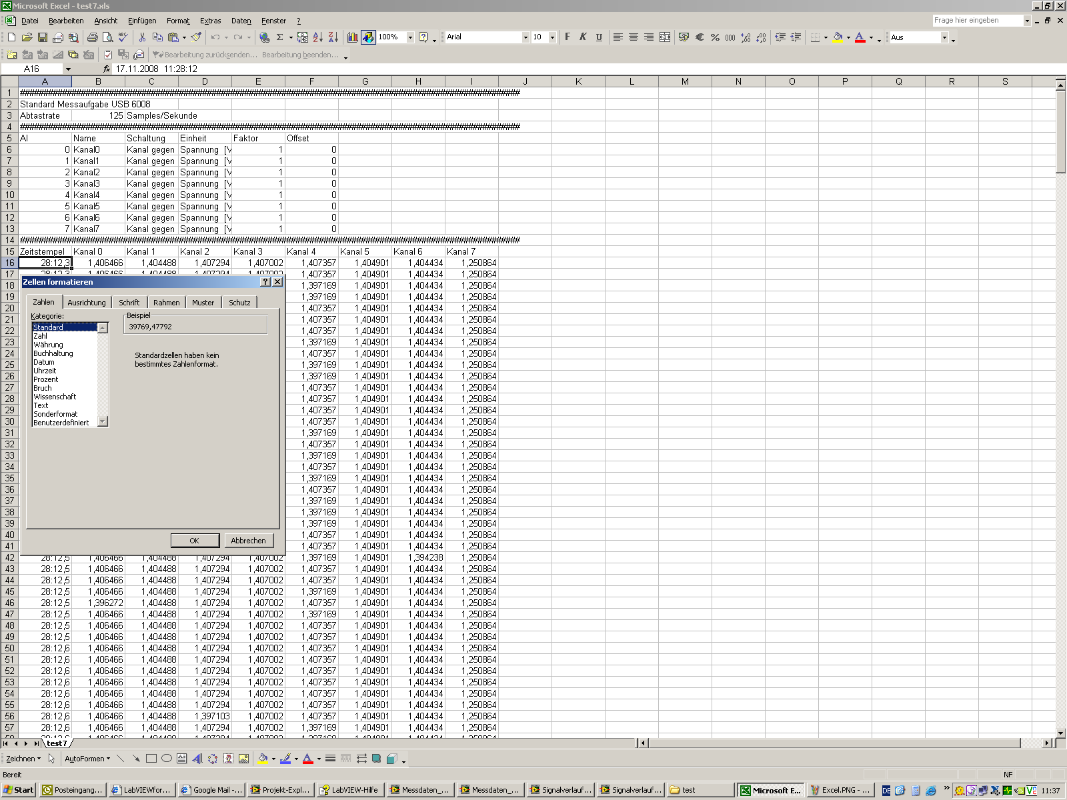
Task: Open the Arial font name dropdown
Action: pos(525,37)
